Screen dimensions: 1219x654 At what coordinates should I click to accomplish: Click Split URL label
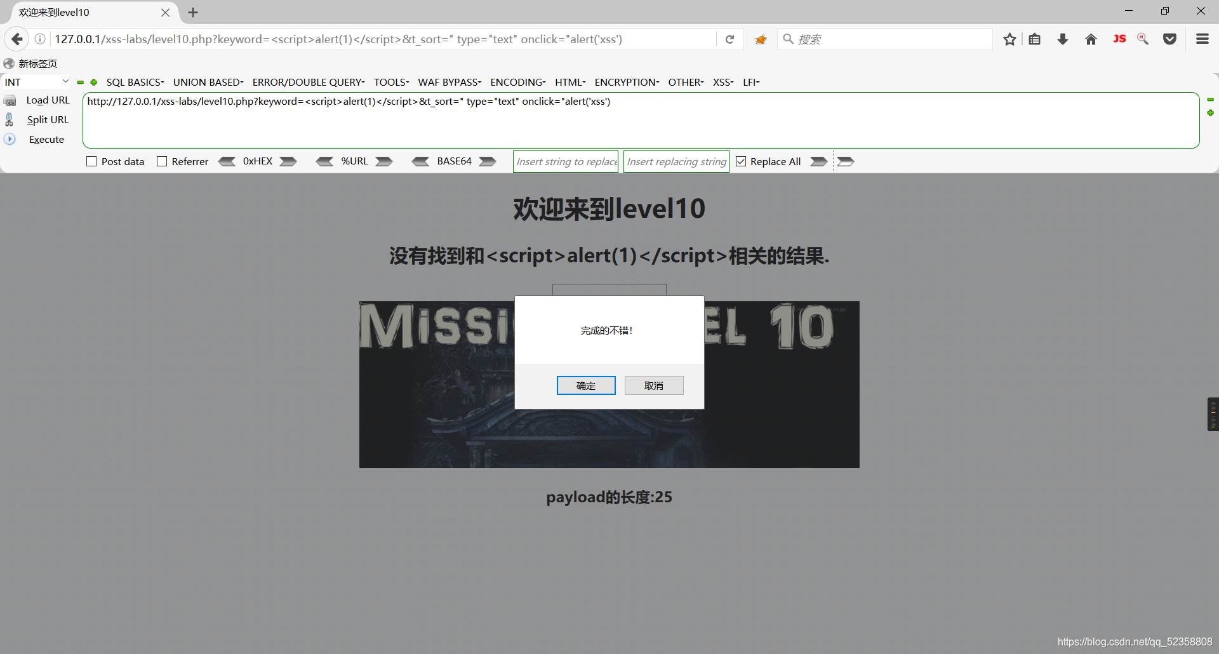[x=48, y=119]
